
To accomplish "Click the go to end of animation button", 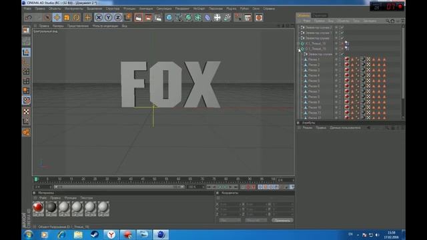I will point(236,187).
